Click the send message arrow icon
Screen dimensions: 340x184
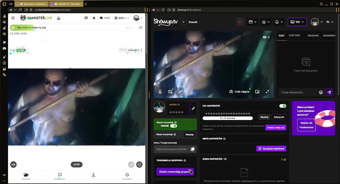[x=329, y=92]
